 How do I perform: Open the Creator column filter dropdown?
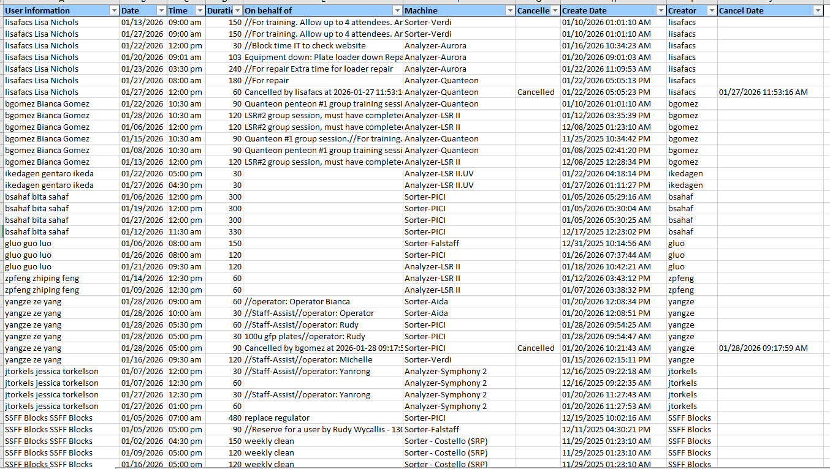[x=711, y=10]
